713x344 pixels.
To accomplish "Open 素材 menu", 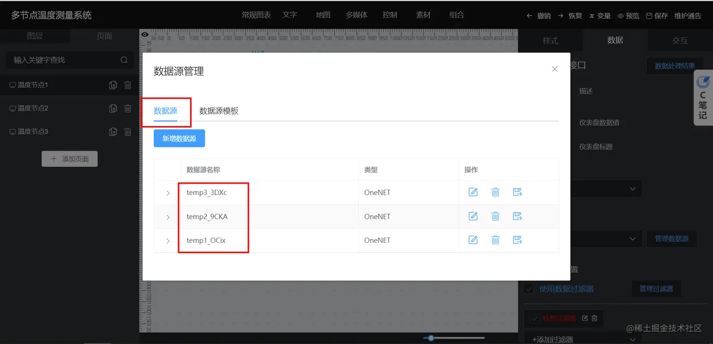I will [x=423, y=15].
